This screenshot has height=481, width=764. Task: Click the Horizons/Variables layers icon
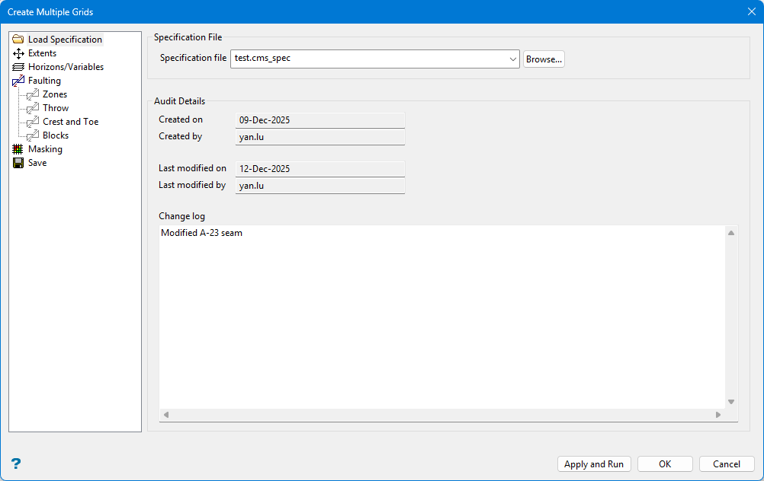click(x=18, y=67)
